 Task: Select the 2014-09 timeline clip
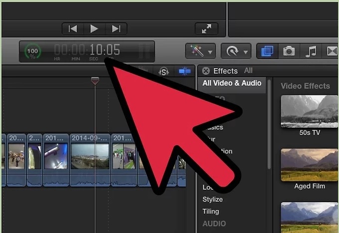pos(89,160)
